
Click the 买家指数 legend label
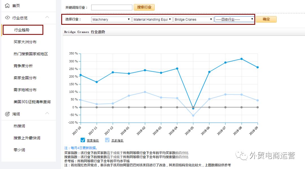coord(117,141)
